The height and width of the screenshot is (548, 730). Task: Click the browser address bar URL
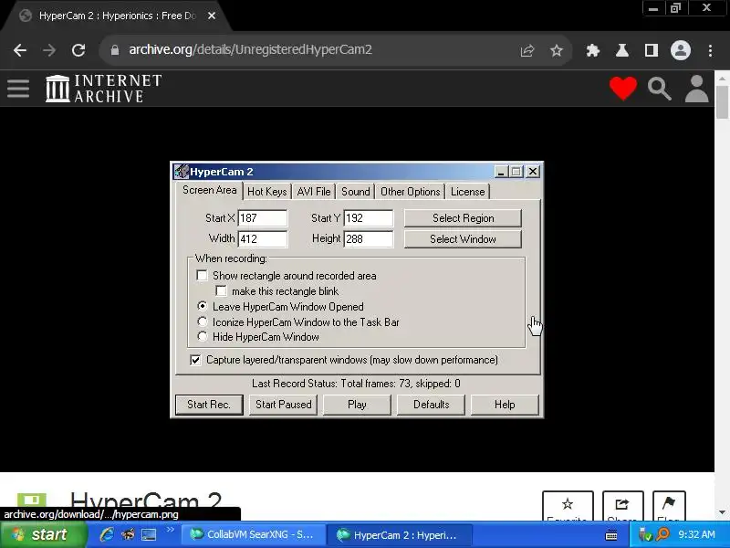click(x=250, y=50)
